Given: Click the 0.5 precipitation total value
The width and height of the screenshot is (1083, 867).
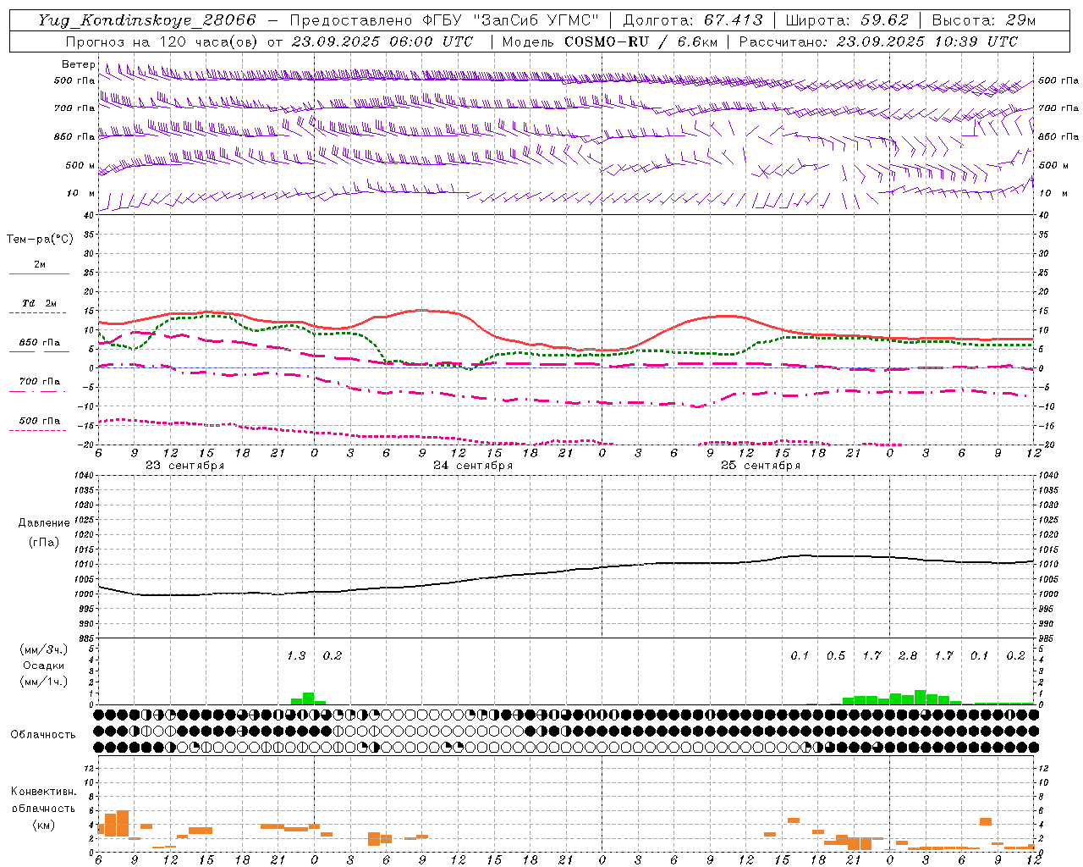Looking at the screenshot, I should [836, 655].
